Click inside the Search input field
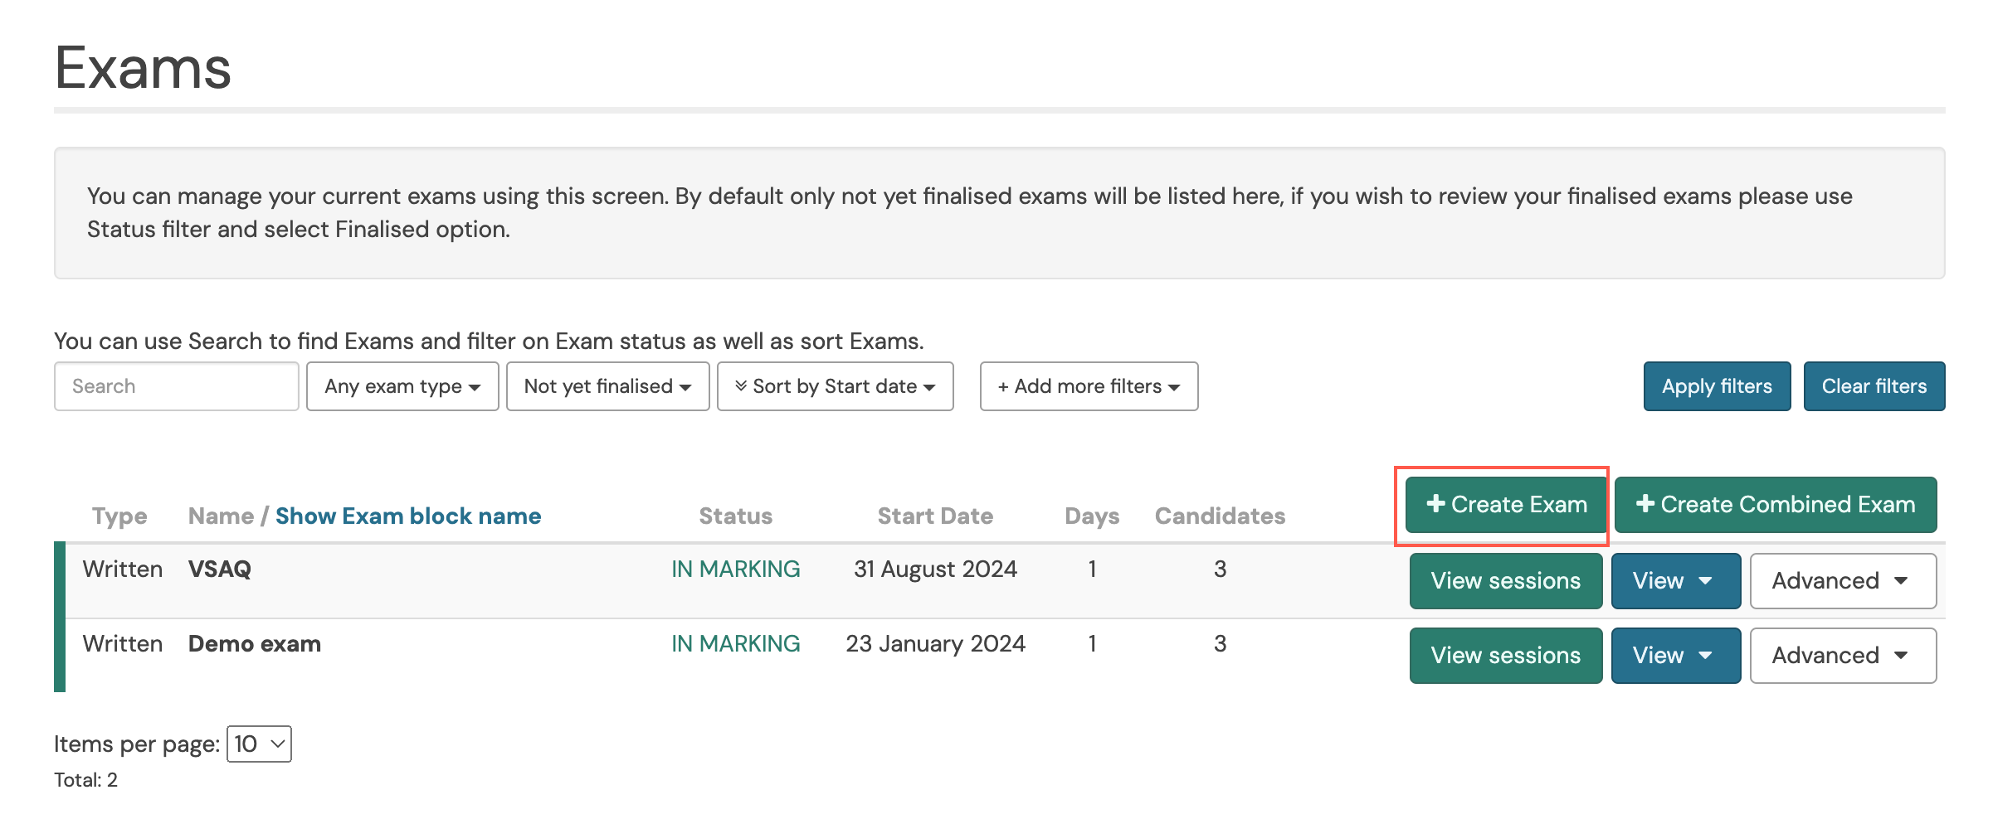 (x=176, y=385)
